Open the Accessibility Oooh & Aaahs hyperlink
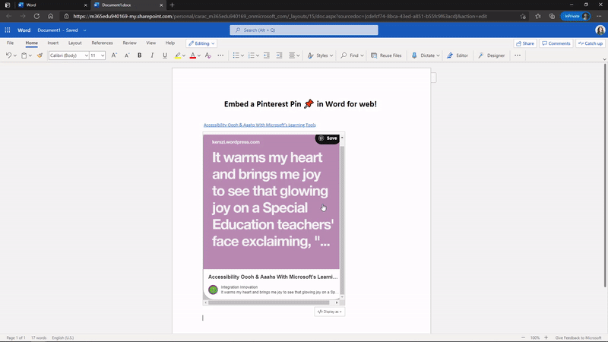 [x=259, y=125]
